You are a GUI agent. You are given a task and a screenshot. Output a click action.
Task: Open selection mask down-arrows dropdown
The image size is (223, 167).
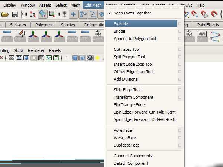tap(64, 14)
